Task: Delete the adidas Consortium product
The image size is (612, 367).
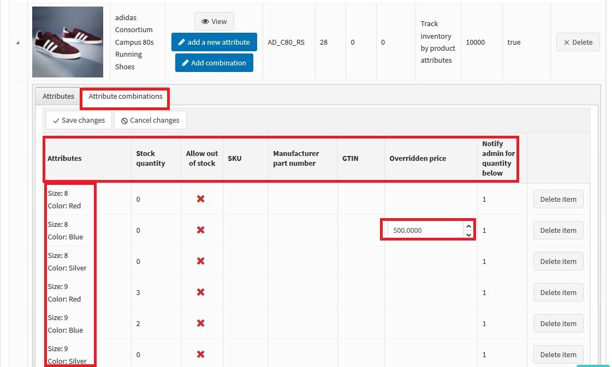Action: point(578,42)
